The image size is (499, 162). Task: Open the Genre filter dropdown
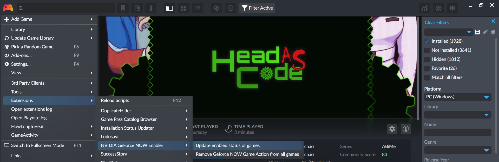point(458,150)
